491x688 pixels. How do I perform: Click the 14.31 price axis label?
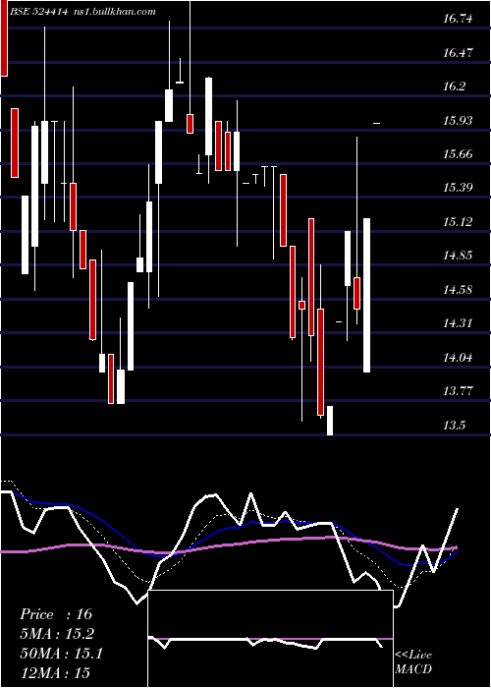click(458, 323)
